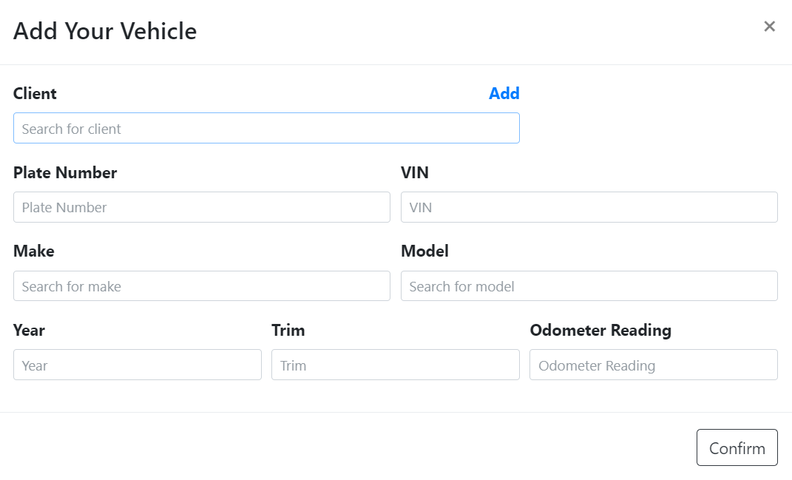Click the Plate Number input field
The width and height of the screenshot is (792, 480).
(x=201, y=207)
